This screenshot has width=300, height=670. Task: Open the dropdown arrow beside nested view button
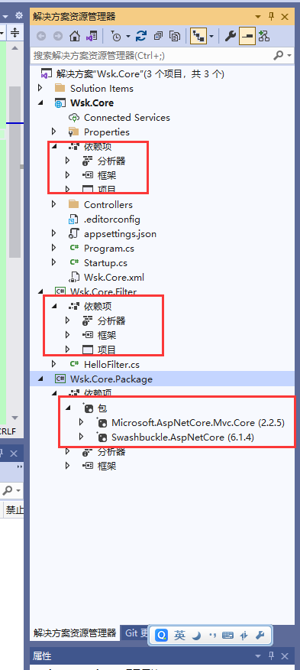pos(211,37)
